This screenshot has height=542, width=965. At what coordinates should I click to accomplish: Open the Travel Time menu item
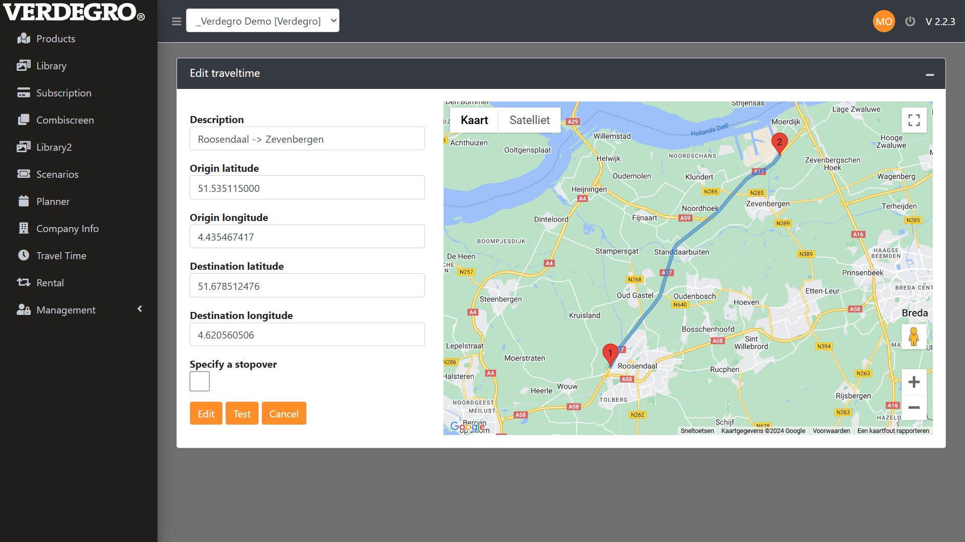(x=61, y=256)
